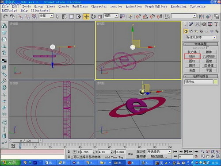Toggle the Window/Crossing selection button
221x166 pixels.
click(x=78, y=16)
